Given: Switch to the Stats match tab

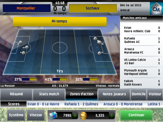Looking at the screenshot, I should pyautogui.click(x=49, y=94).
